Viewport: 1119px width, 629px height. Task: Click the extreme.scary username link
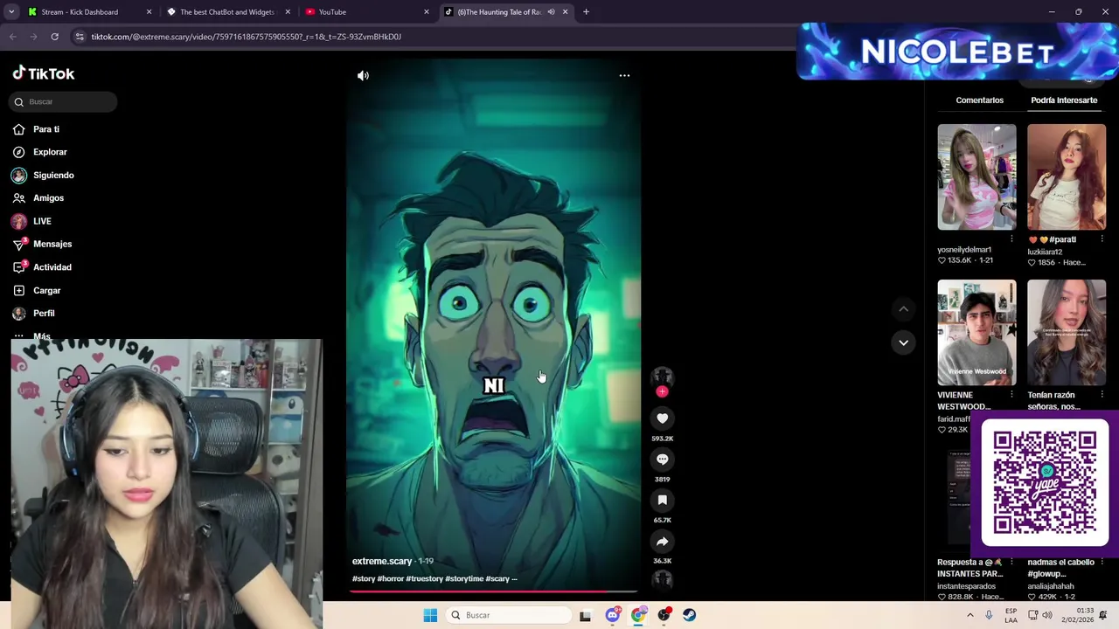(382, 561)
